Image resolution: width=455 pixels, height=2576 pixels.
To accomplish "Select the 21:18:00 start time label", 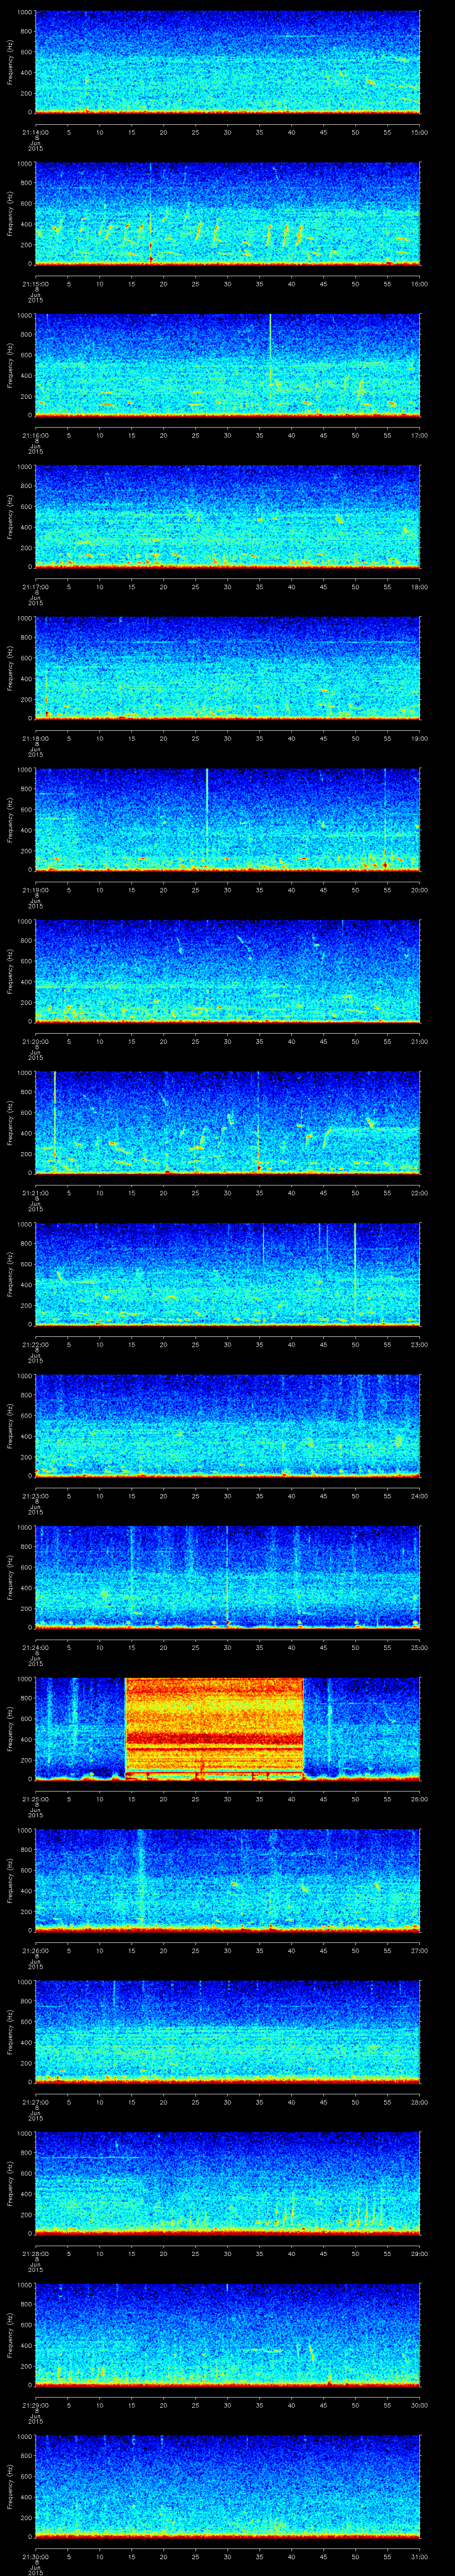I will (x=35, y=738).
